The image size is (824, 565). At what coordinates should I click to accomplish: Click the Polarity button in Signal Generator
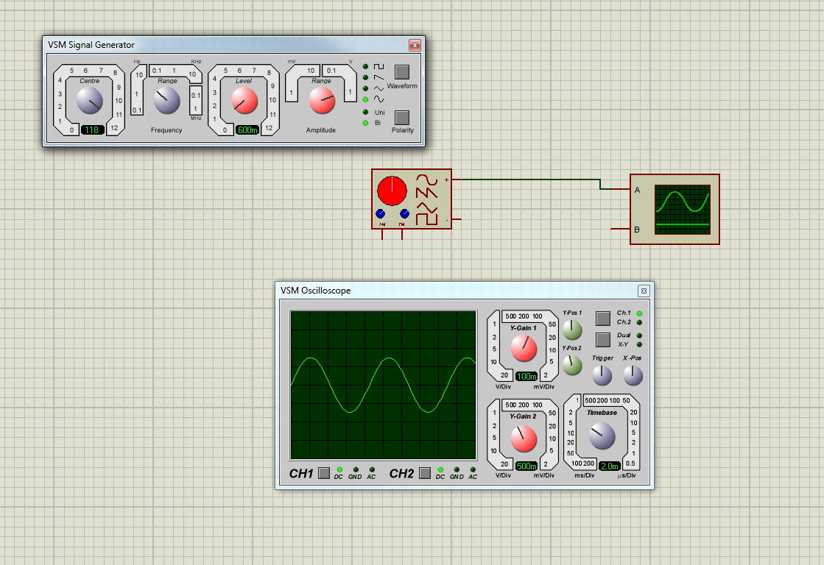402,117
